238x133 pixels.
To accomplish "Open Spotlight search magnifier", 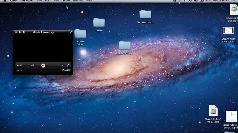I will point(234,1).
